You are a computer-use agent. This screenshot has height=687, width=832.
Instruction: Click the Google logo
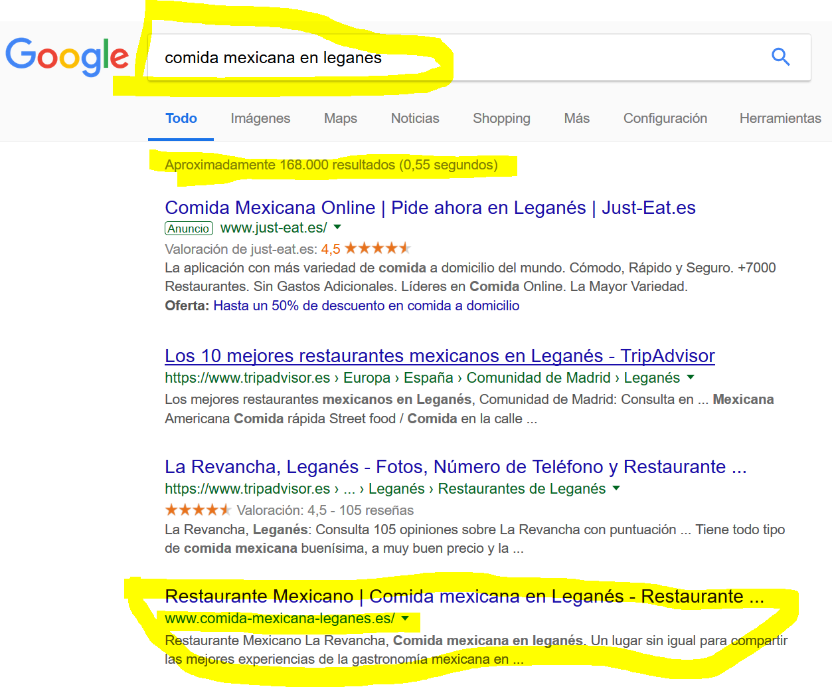tap(67, 56)
